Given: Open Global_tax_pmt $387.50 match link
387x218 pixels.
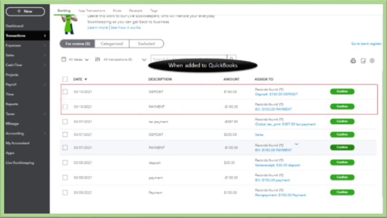Looking at the screenshot, I should pyautogui.click(x=285, y=125).
